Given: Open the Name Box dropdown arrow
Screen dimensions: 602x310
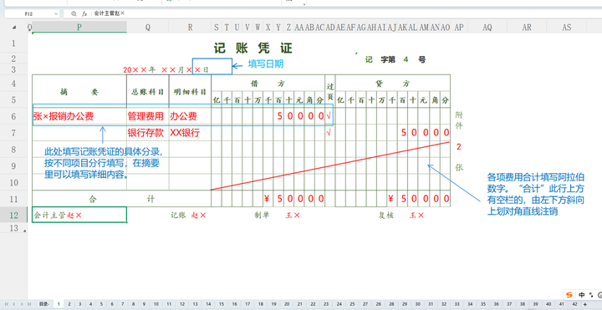Looking at the screenshot, I should (x=56, y=14).
